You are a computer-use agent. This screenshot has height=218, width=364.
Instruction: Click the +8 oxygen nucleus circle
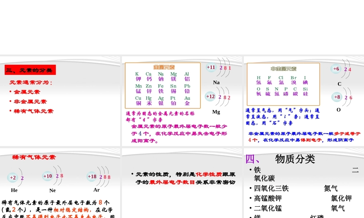(337, 97)
